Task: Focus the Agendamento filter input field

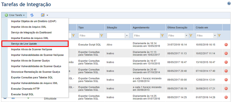Action: coord(147,35)
